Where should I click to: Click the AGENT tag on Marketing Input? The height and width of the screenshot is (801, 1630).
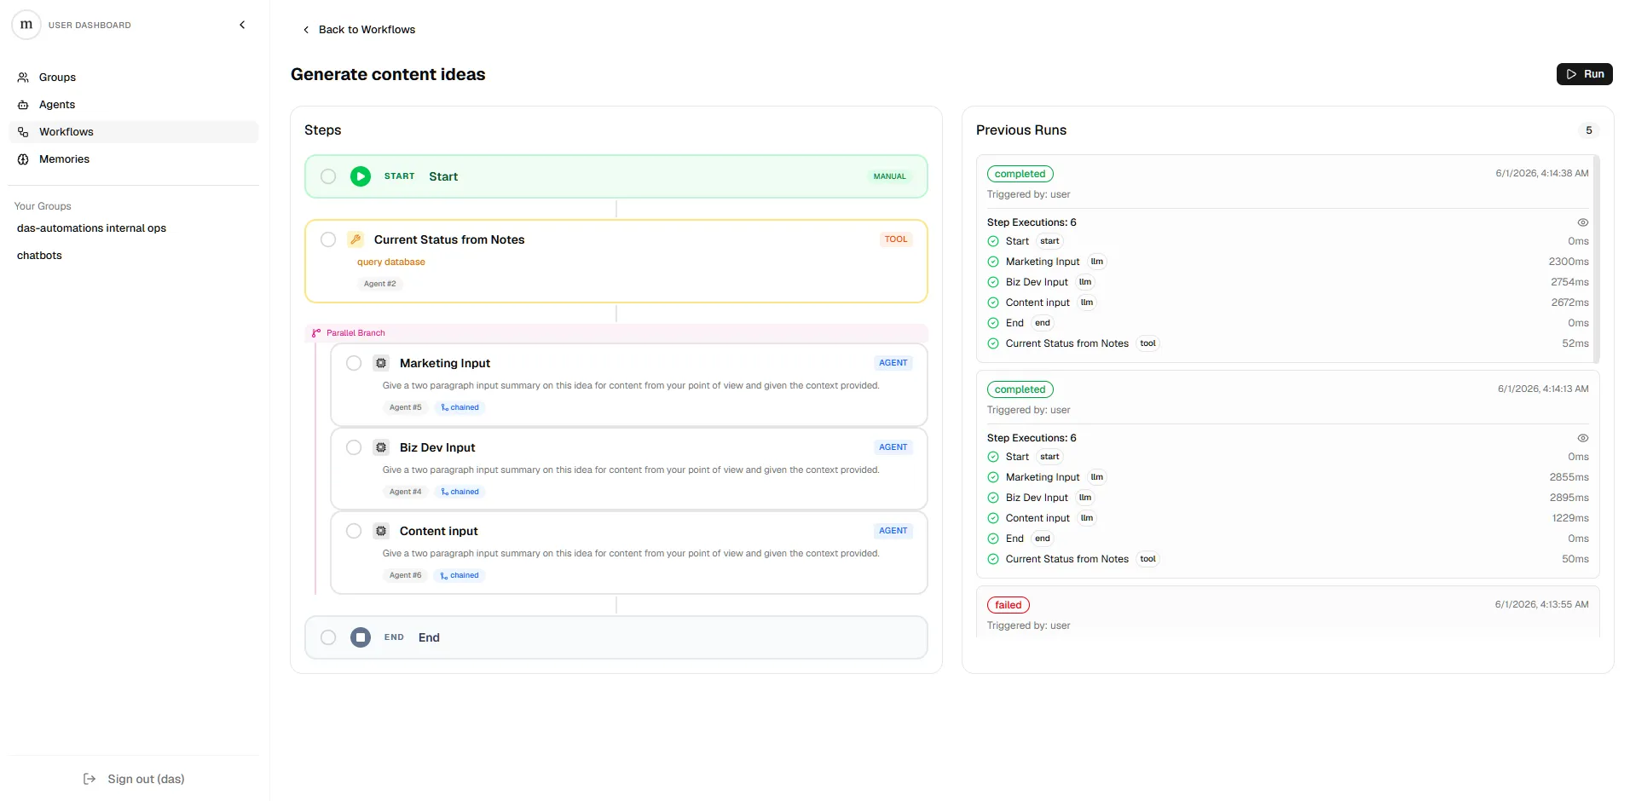[x=893, y=363]
